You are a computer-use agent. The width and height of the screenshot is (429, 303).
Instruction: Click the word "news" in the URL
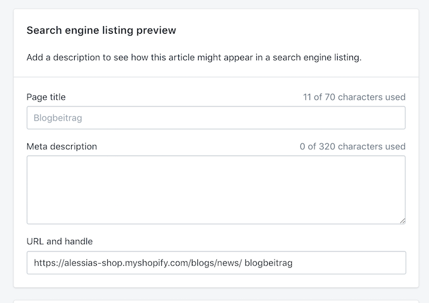pyautogui.click(x=229, y=263)
